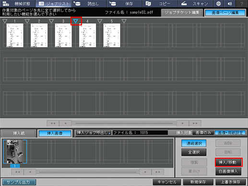The height and width of the screenshot is (186, 248).
Task: Click the 回転 rotate button
Action: click(x=228, y=152)
